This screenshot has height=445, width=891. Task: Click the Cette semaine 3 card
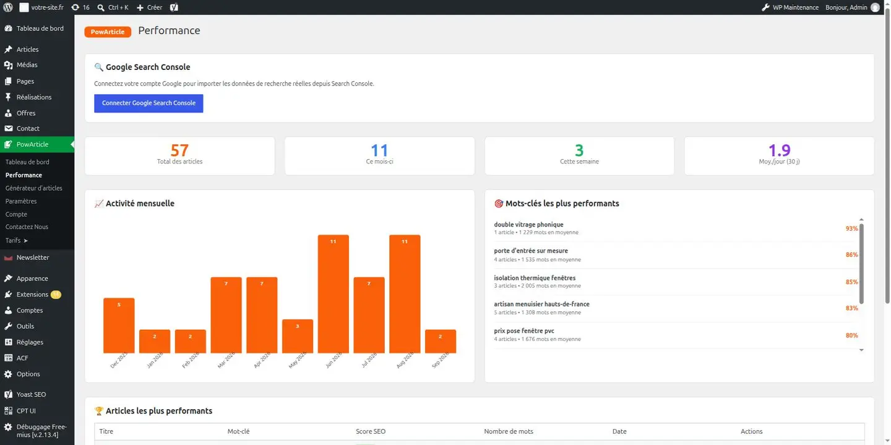click(579, 156)
